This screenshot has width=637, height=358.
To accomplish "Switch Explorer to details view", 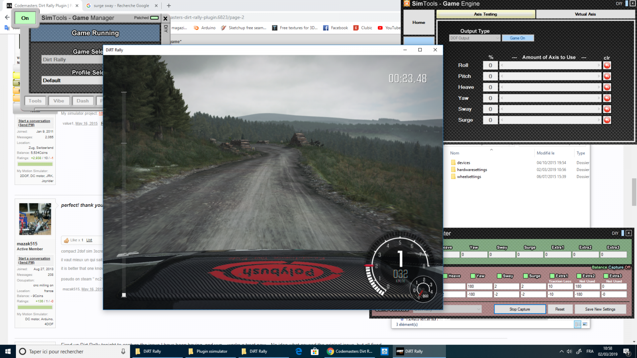I will pyautogui.click(x=578, y=324).
